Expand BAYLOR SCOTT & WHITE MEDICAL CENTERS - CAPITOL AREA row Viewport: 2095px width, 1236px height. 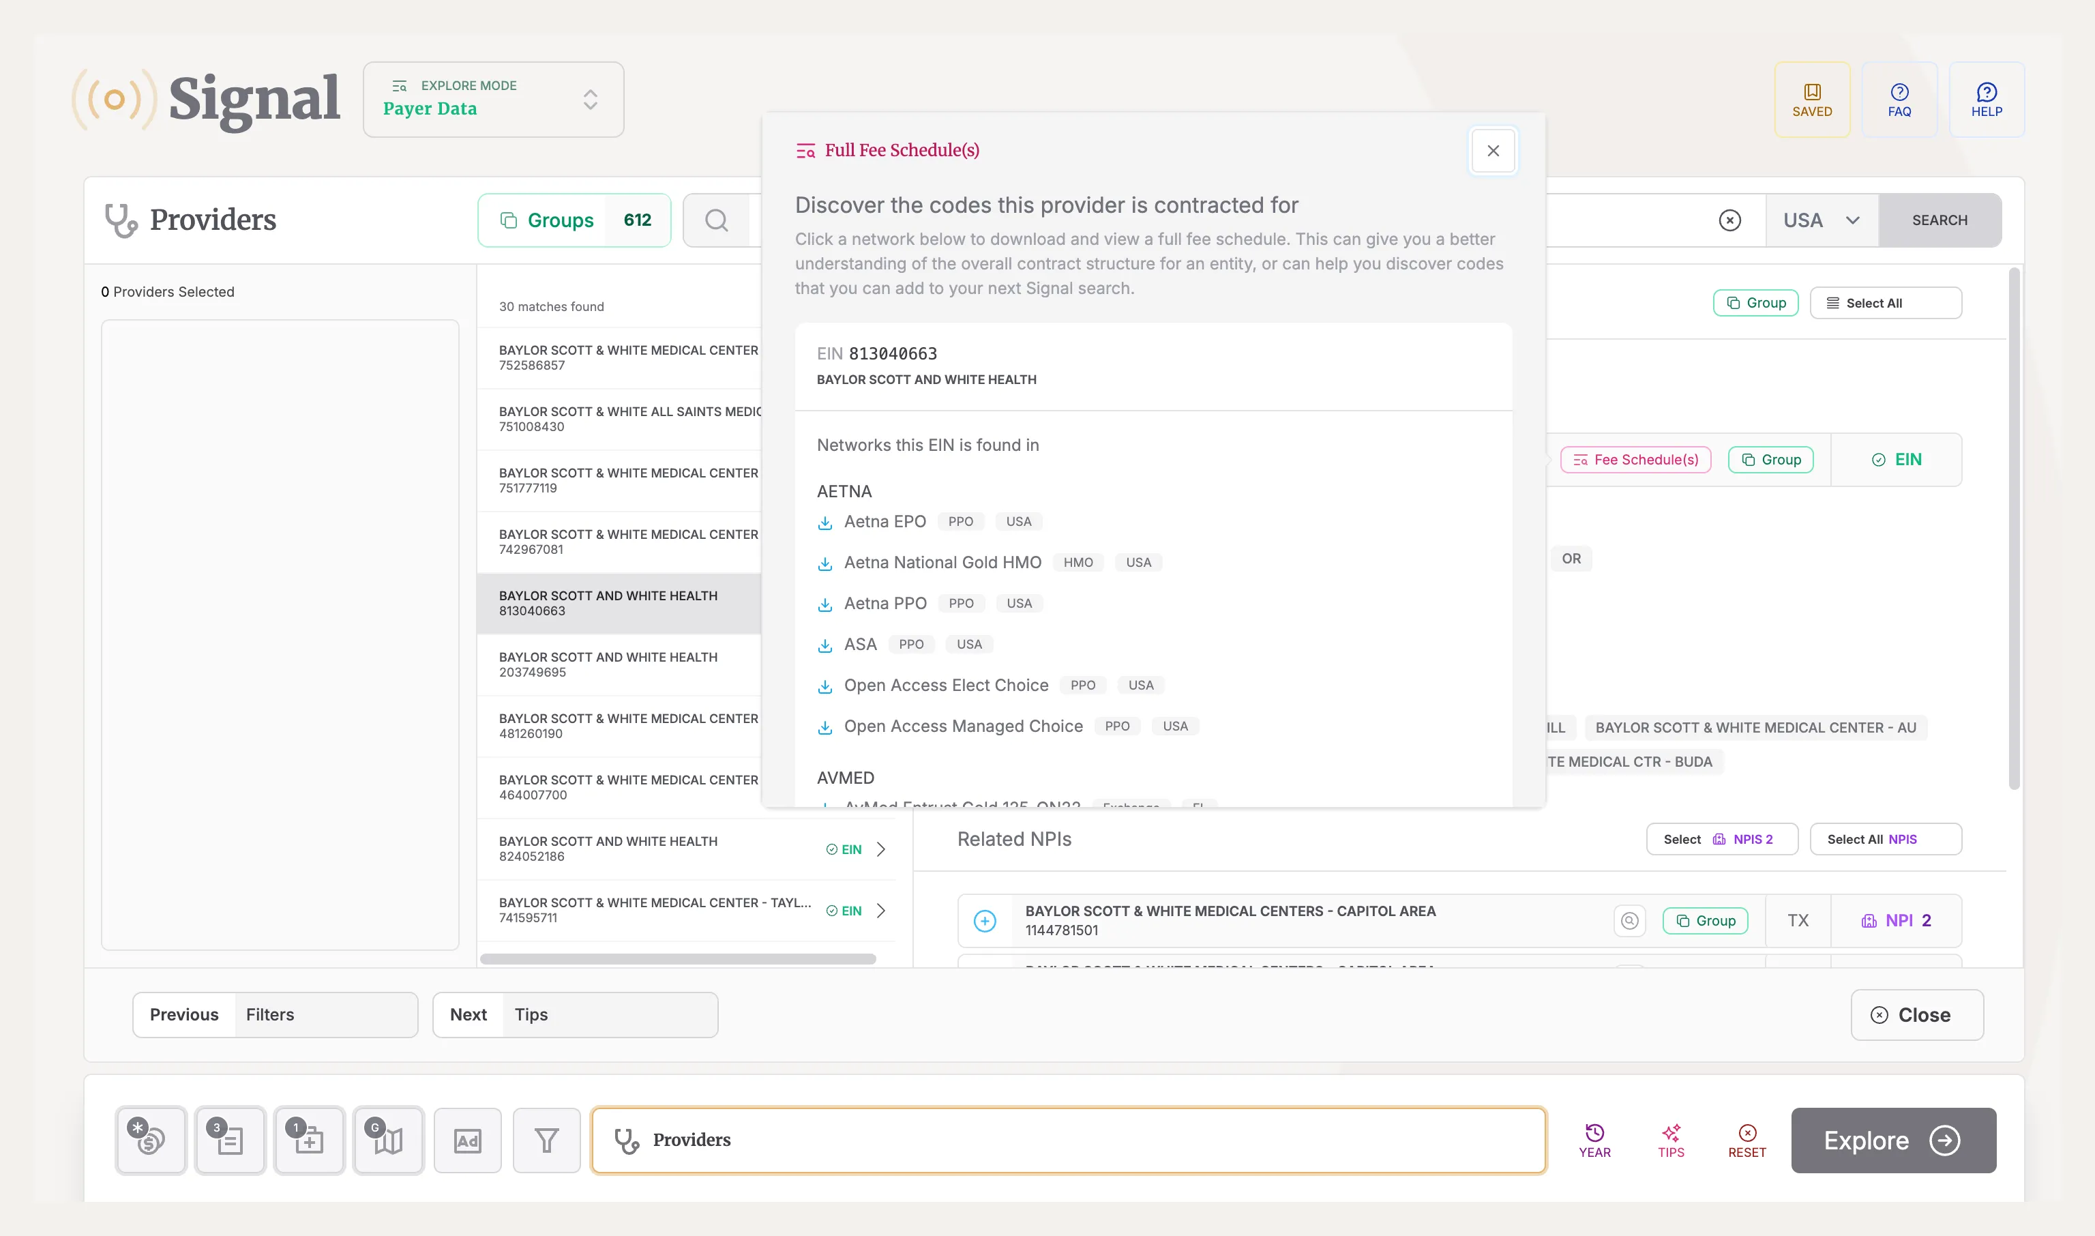coord(985,920)
